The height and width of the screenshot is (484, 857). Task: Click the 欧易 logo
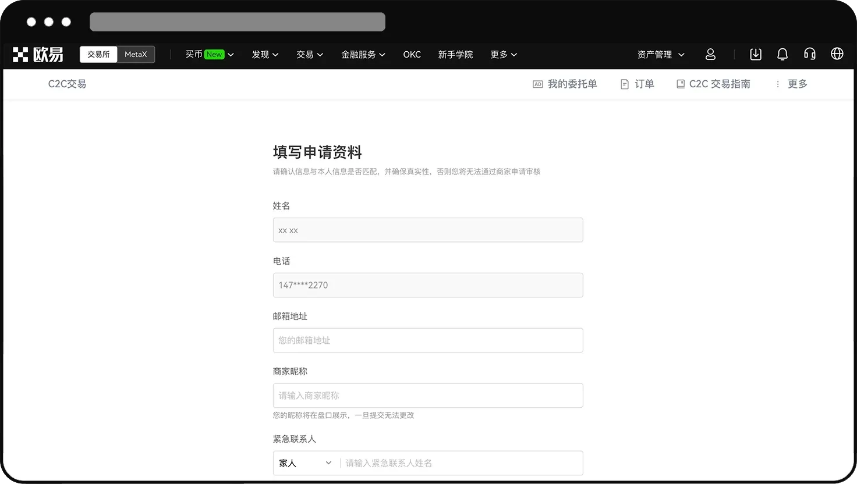click(x=38, y=55)
